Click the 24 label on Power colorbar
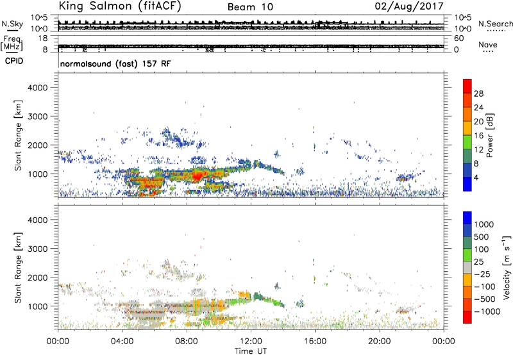This screenshot has width=513, height=355. [478, 108]
